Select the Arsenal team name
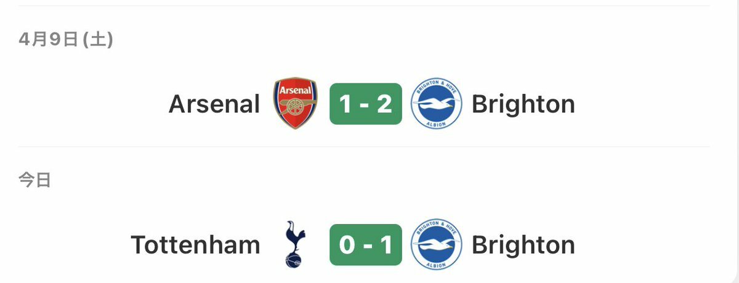Image resolution: width=739 pixels, height=283 pixels. coord(214,104)
